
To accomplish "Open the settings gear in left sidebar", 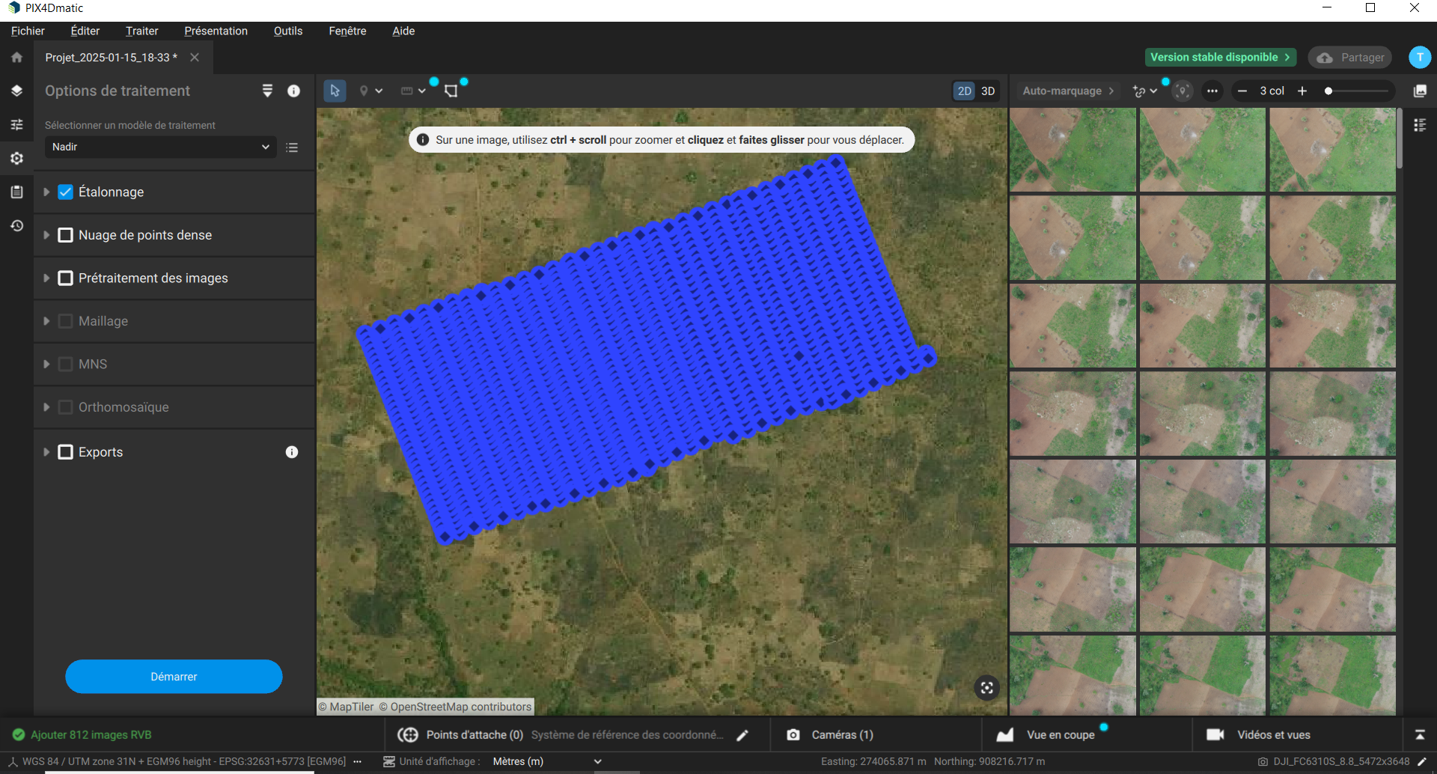I will pos(16,158).
